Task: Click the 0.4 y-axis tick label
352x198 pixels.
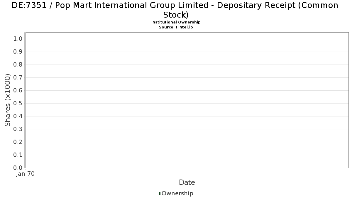Action: 18,116
